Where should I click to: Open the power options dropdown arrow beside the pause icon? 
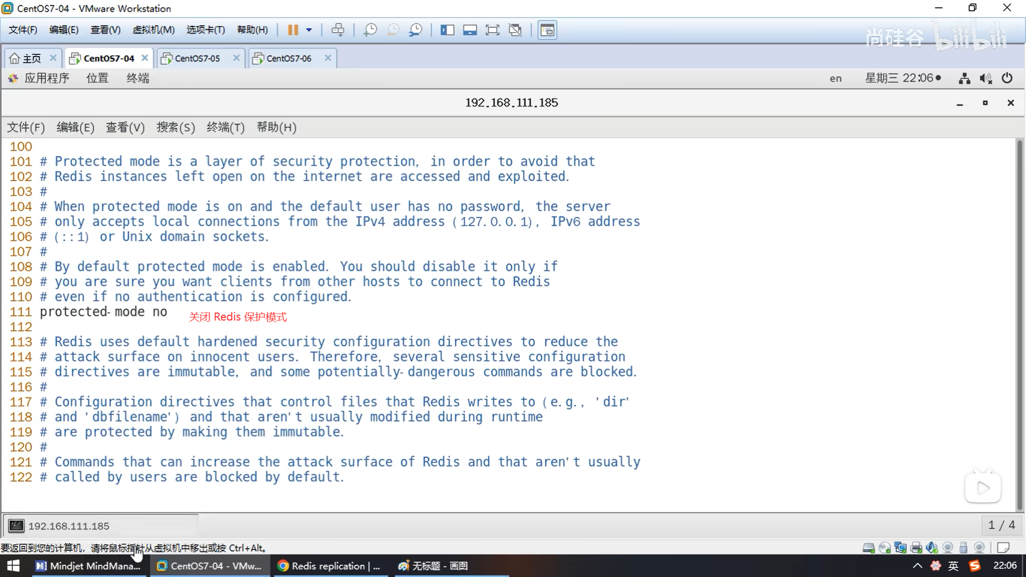[x=309, y=30]
